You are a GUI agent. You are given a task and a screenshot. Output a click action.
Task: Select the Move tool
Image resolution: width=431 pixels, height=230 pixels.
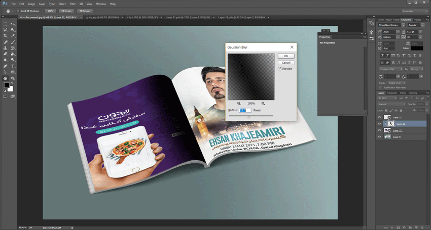(x=13, y=24)
